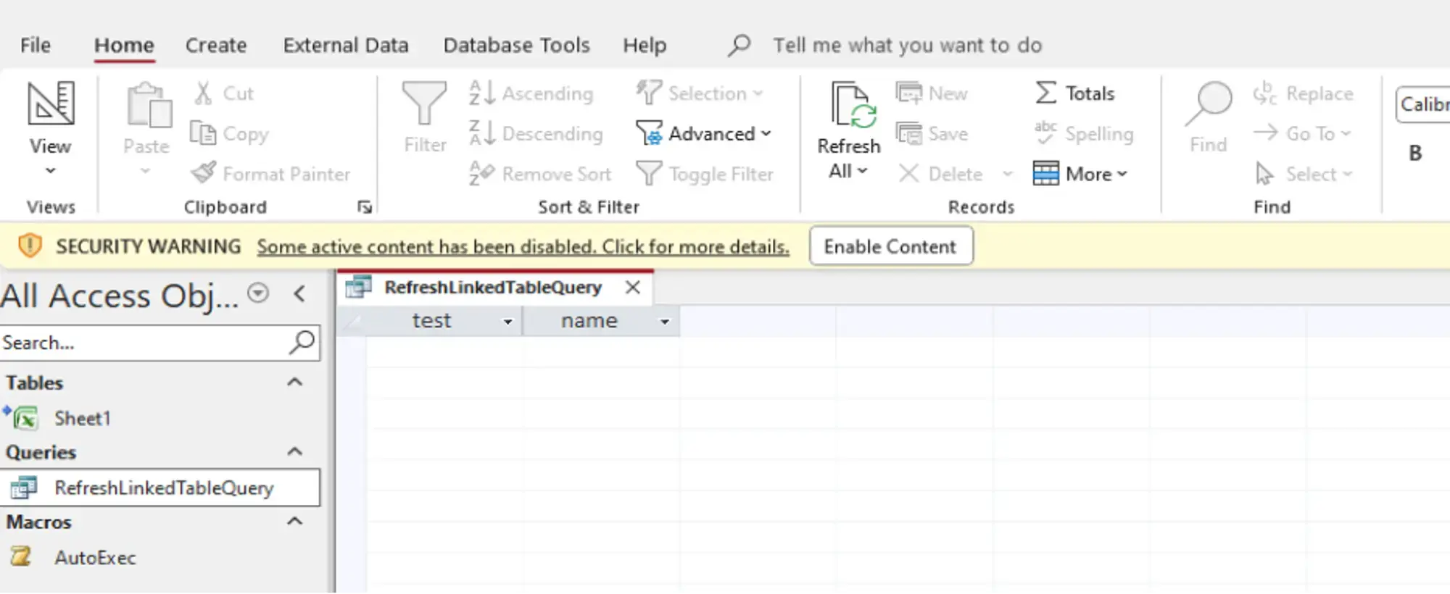Screen dimensions: 1450x594
Task: Switch to the Home tab
Action: [x=124, y=46]
